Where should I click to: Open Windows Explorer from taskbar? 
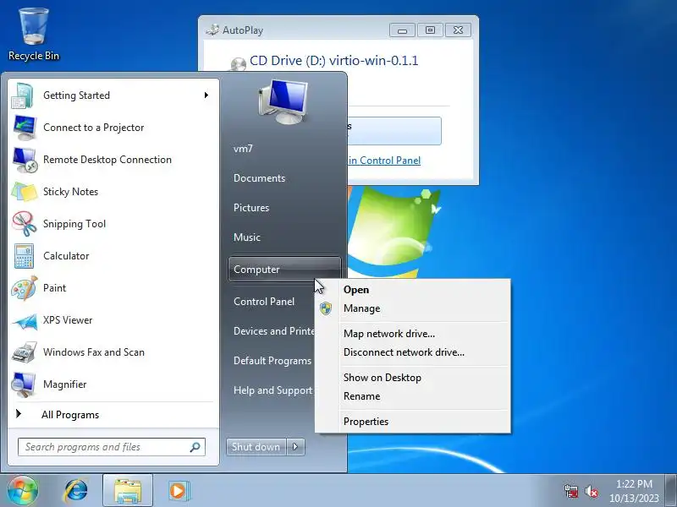(128, 491)
